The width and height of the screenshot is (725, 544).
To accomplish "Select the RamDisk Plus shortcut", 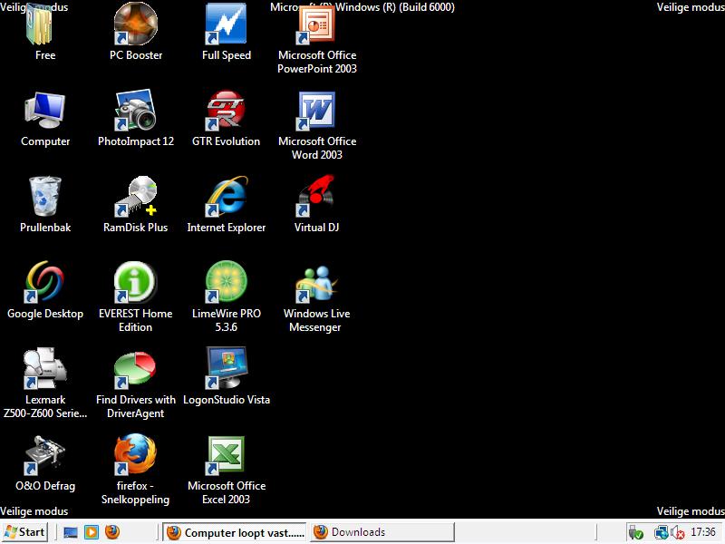I will [x=135, y=197].
